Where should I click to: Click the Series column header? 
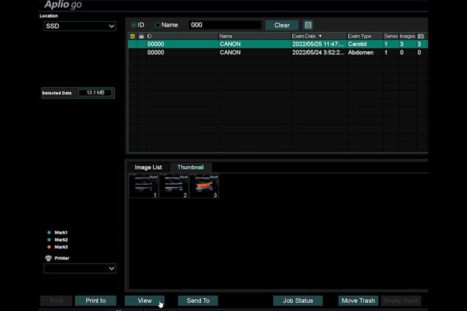[391, 36]
